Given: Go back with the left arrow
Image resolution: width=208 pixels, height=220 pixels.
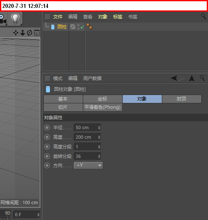Looking at the screenshot, I should [174, 78].
